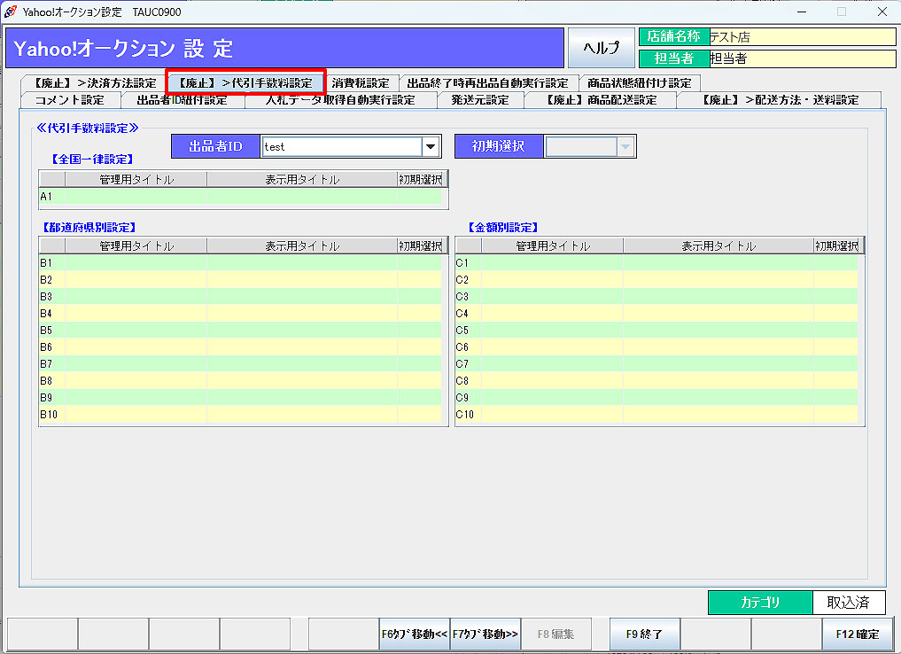Click the ヘルプ help button
The image size is (901, 654).
pos(601,48)
